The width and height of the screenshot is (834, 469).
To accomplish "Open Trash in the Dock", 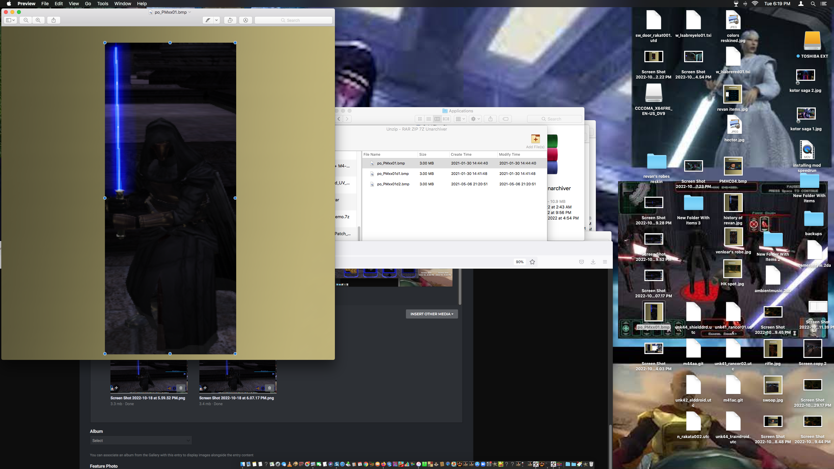I will (591, 464).
